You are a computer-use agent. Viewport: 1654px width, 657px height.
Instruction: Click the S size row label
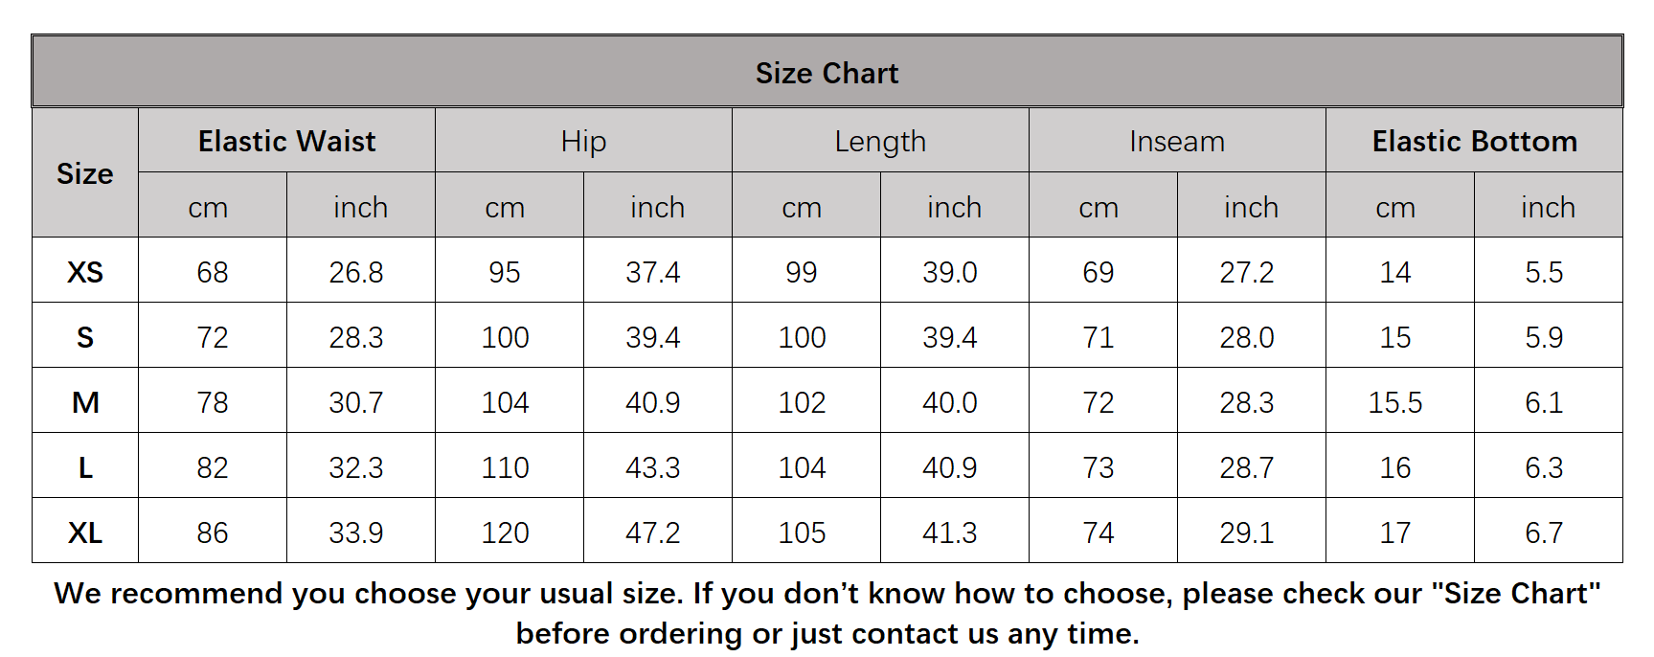pyautogui.click(x=85, y=337)
